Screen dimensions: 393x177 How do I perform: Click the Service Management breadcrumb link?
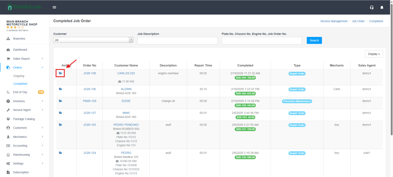[334, 21]
